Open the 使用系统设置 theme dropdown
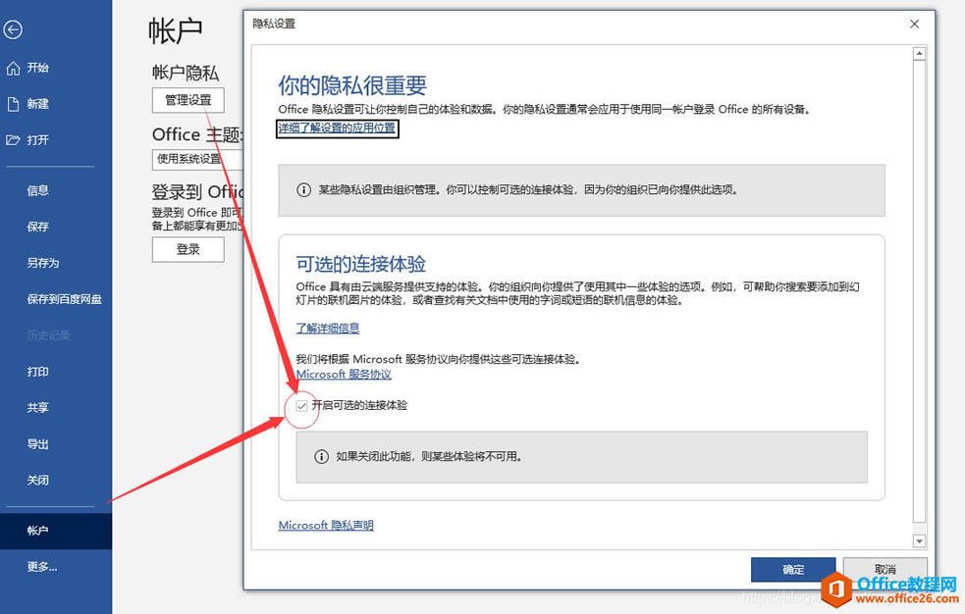965x614 pixels. point(188,159)
